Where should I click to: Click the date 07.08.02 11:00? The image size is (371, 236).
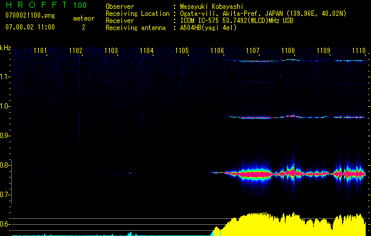pyautogui.click(x=30, y=27)
